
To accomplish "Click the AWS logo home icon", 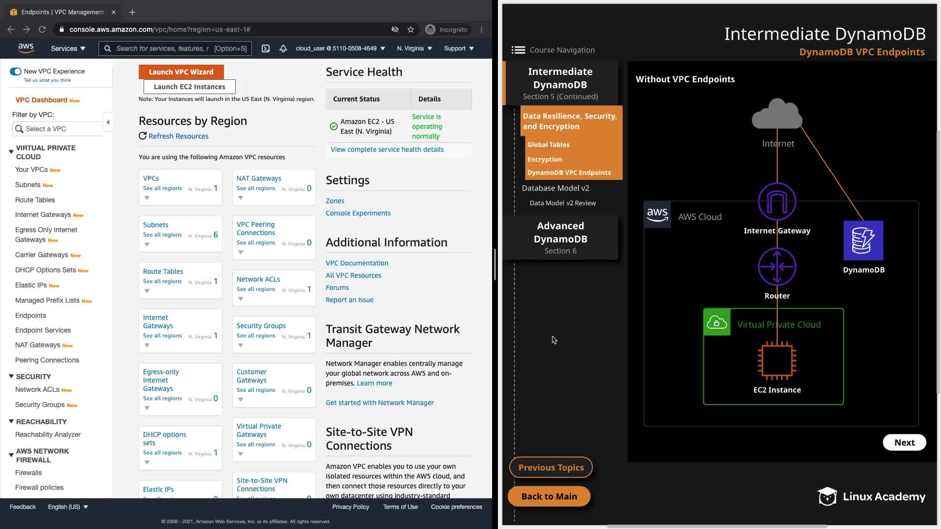I will click(x=25, y=48).
